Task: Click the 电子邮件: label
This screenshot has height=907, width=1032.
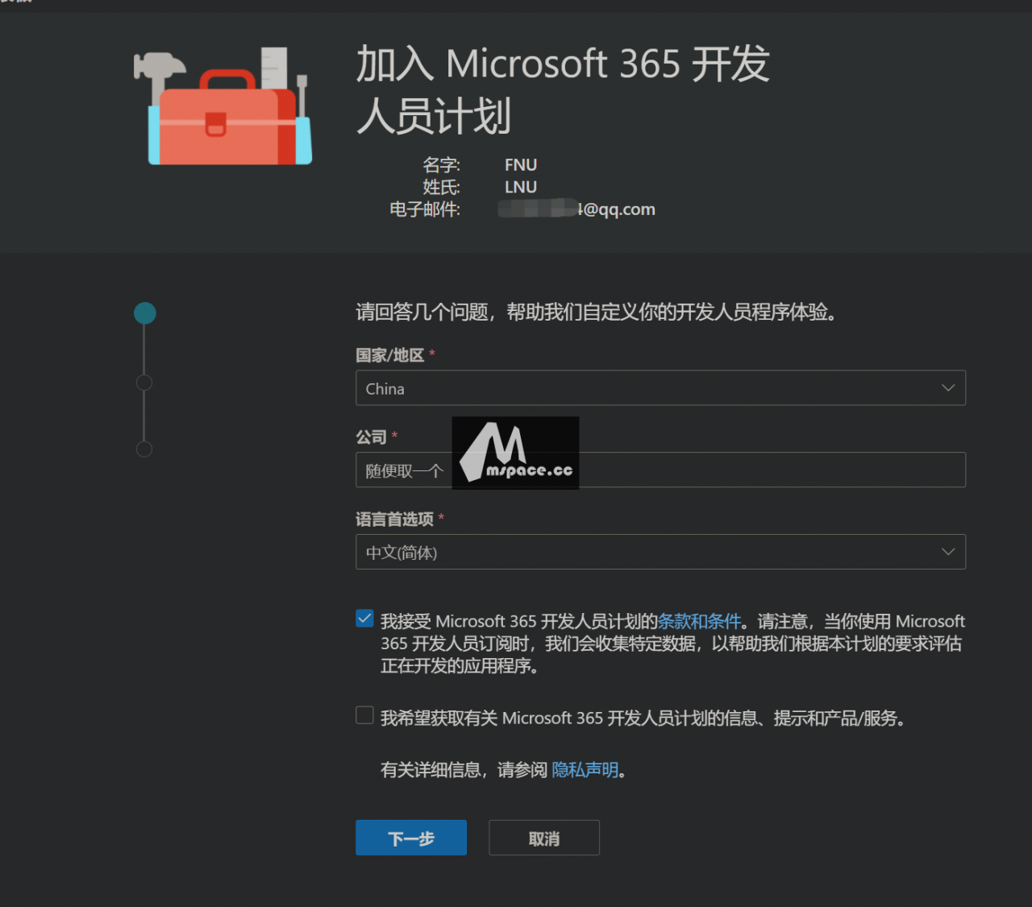Action: click(x=425, y=209)
